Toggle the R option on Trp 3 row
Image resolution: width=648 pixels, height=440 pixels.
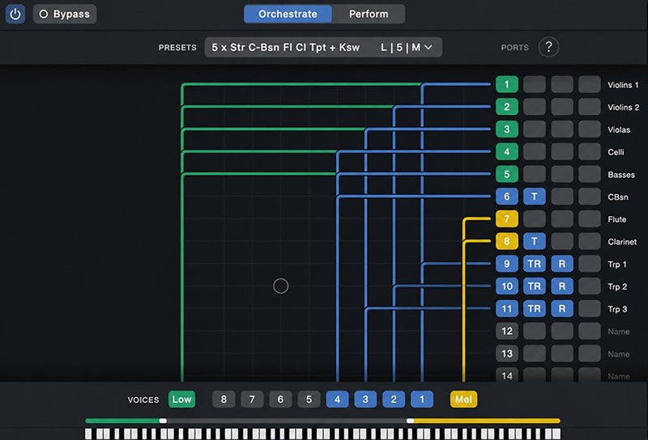562,308
